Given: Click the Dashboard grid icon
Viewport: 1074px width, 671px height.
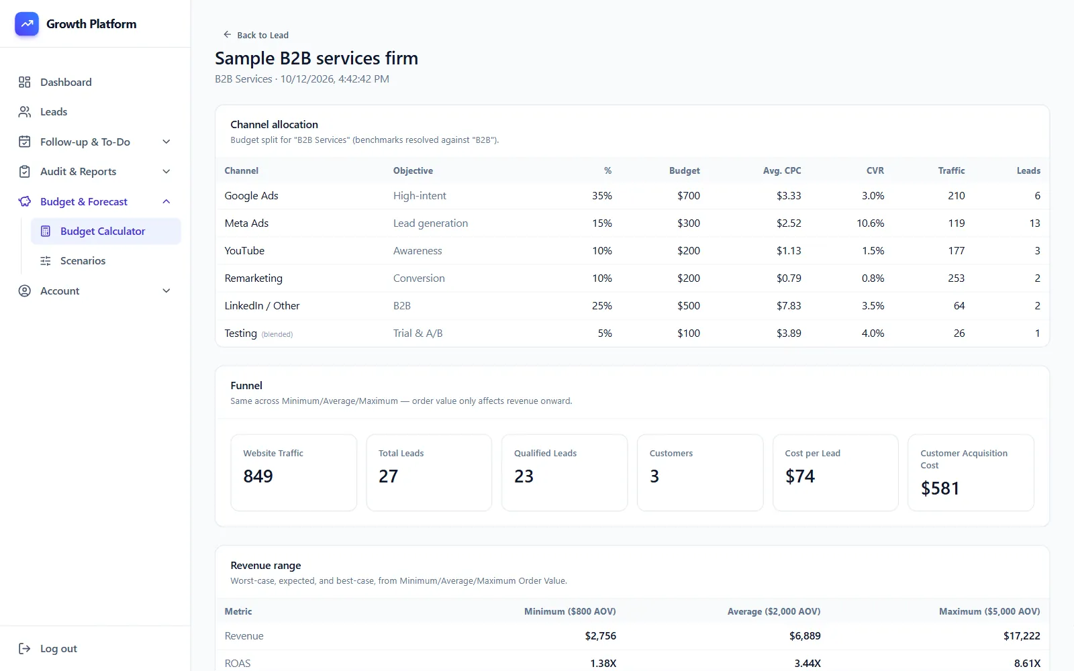Looking at the screenshot, I should pos(25,82).
